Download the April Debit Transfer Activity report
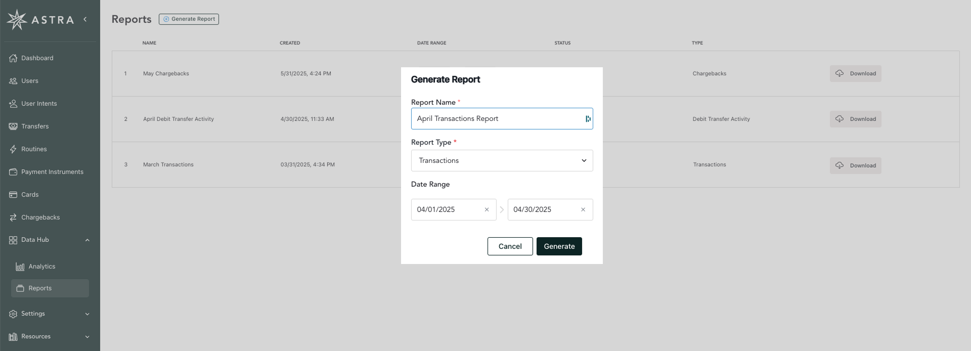The width and height of the screenshot is (971, 351). pyautogui.click(x=856, y=119)
